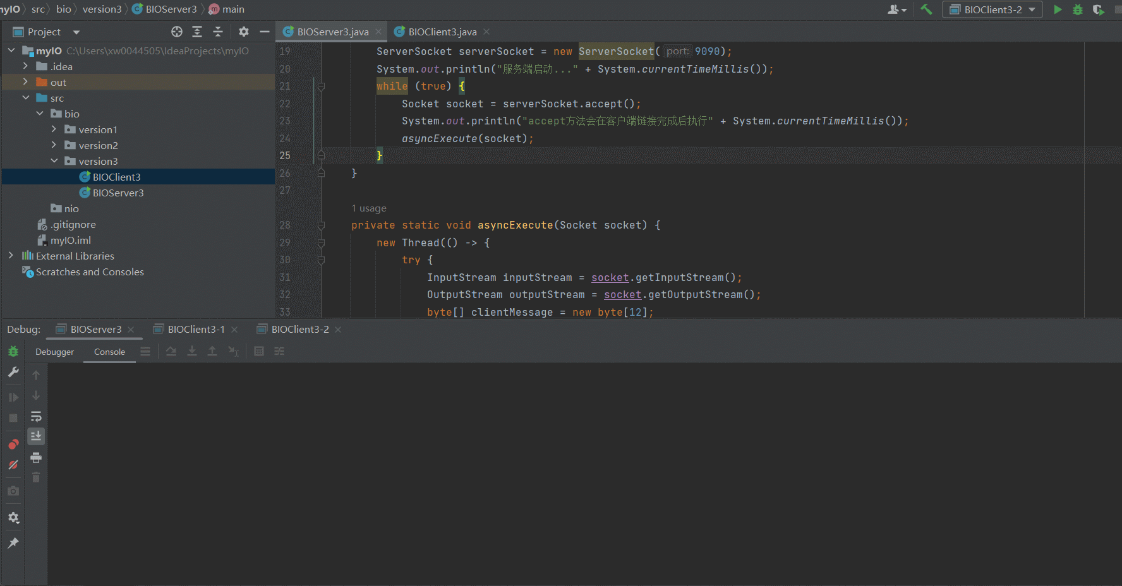Screen dimensions: 1122x586
Task: Switch to the Debugger tab
Action: coord(54,352)
